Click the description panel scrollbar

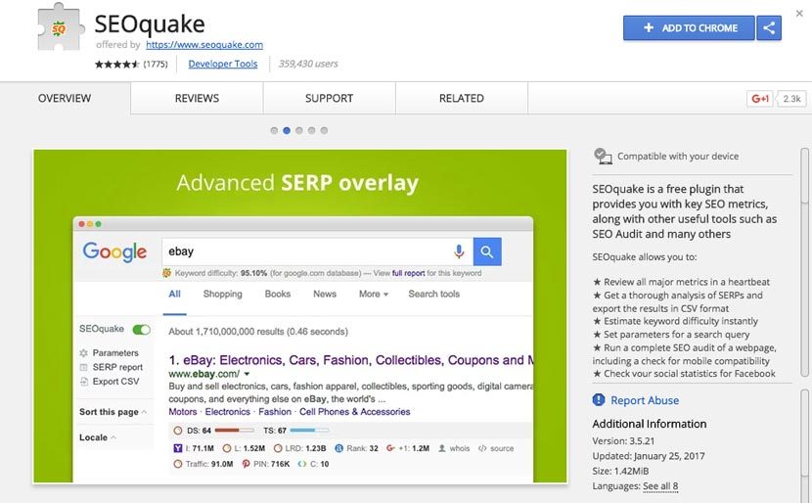coord(804,175)
